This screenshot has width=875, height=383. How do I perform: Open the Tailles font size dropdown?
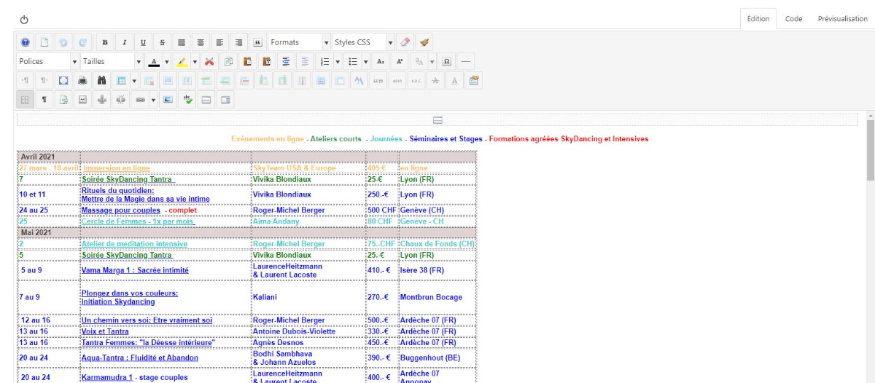[112, 61]
